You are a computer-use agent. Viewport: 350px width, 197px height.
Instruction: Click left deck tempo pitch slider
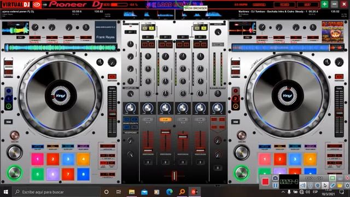tap(112, 114)
